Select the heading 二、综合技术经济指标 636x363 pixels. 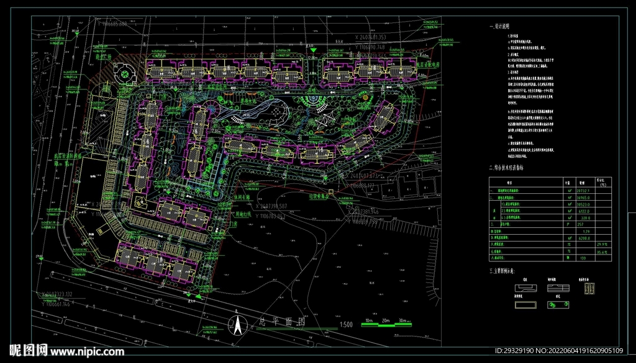506,167
